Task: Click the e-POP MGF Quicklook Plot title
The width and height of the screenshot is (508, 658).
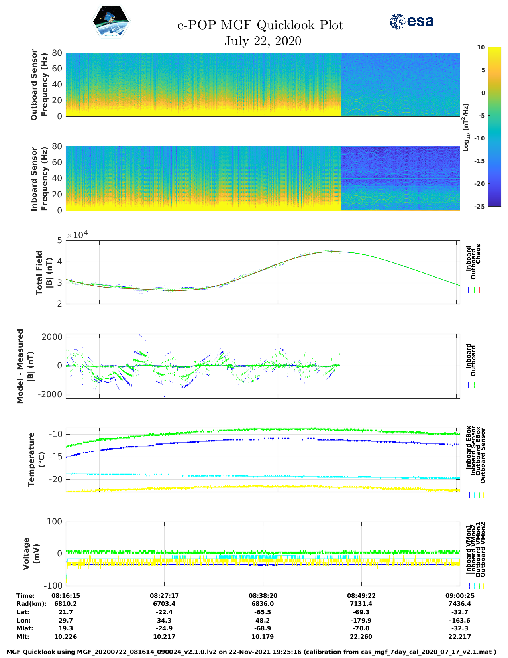Action: [x=260, y=25]
